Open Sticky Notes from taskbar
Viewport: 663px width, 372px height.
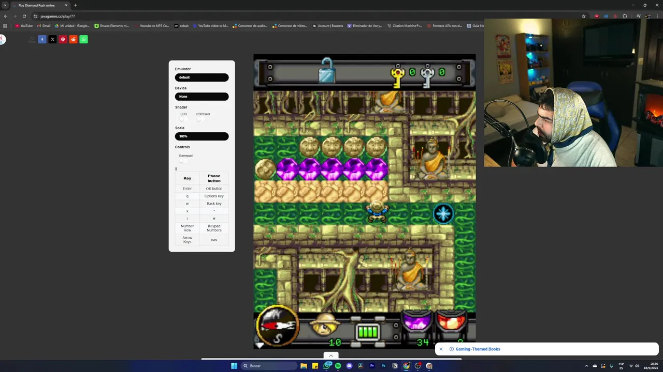[x=315, y=366]
